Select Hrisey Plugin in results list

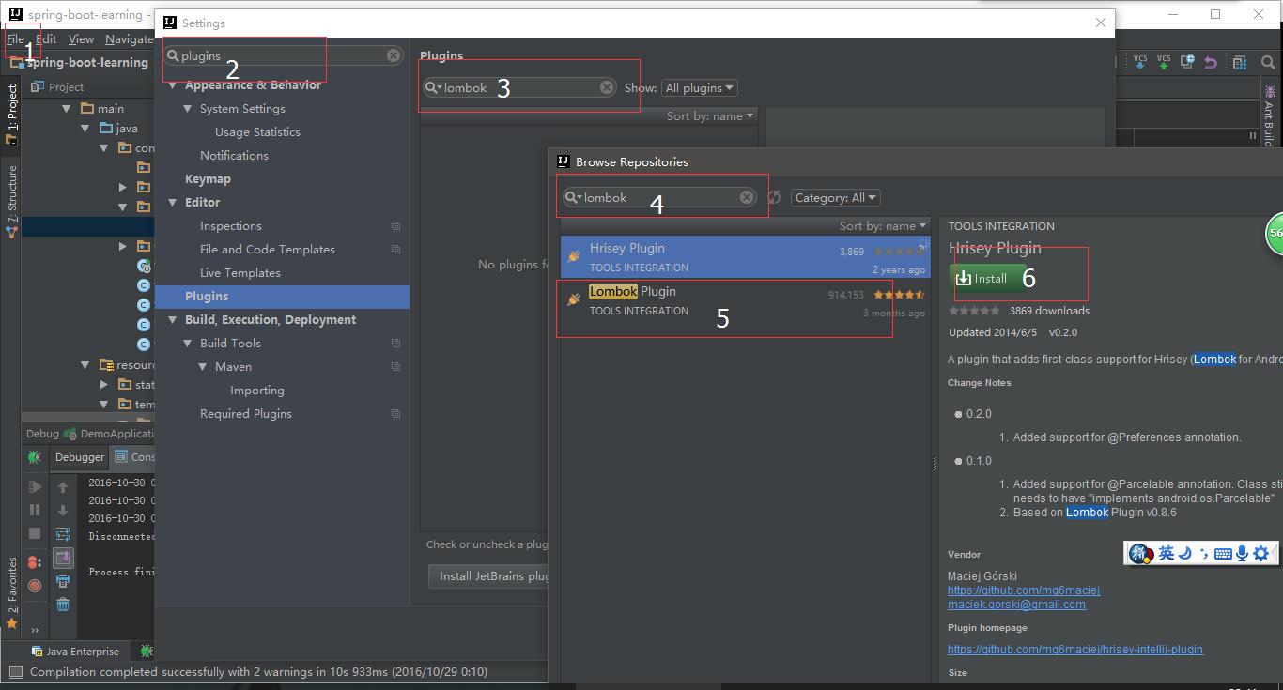click(745, 256)
